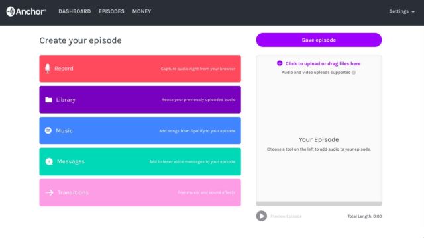Click the Spotify icon on Music

point(48,131)
